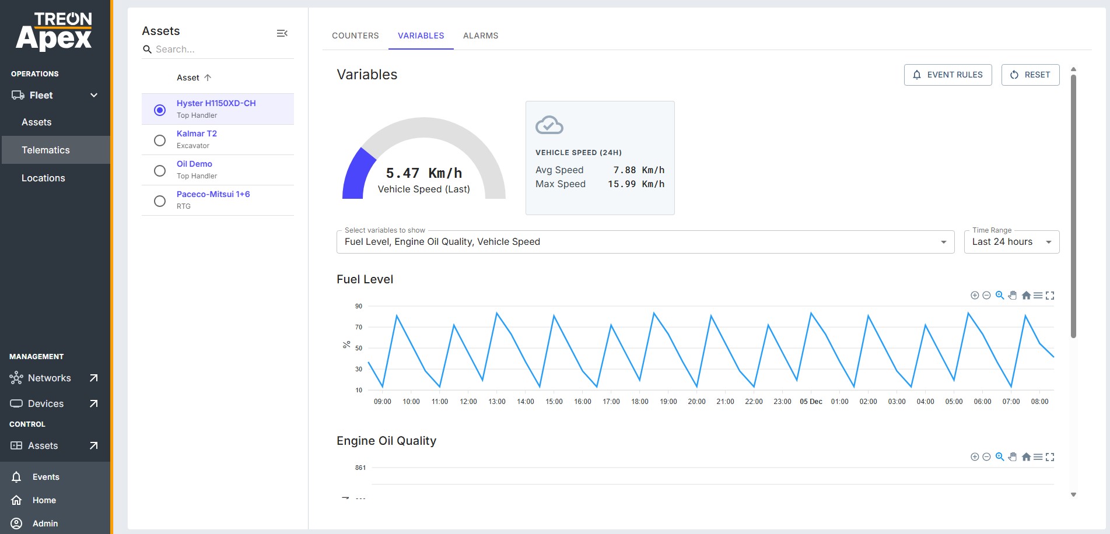Enable panning on Engine Oil Quality chart
The width and height of the screenshot is (1110, 534).
[x=1013, y=457]
